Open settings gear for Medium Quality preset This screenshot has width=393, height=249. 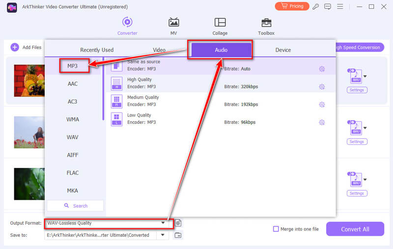(322, 105)
